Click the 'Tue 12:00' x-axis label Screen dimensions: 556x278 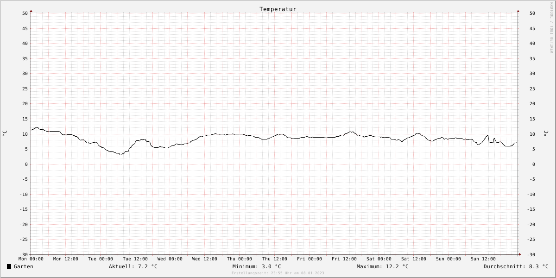pos(135,259)
